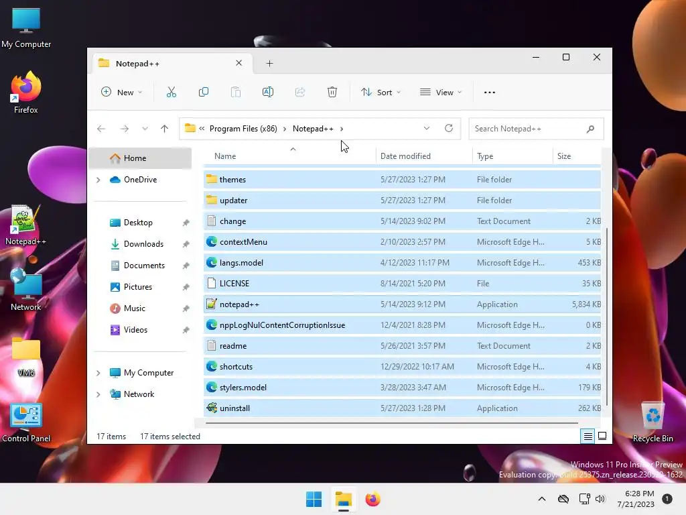Select the Control Panel desktop icon
This screenshot has width=686, height=515.
pos(26,422)
